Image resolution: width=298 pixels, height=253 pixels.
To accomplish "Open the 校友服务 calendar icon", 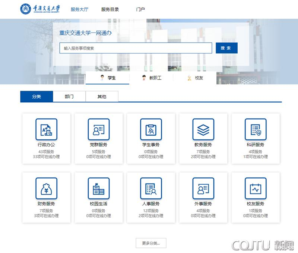I will (x=256, y=188).
